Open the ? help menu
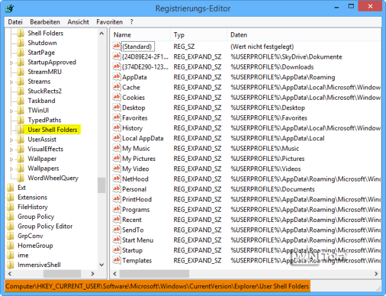The height and width of the screenshot is (296, 386). (131, 22)
